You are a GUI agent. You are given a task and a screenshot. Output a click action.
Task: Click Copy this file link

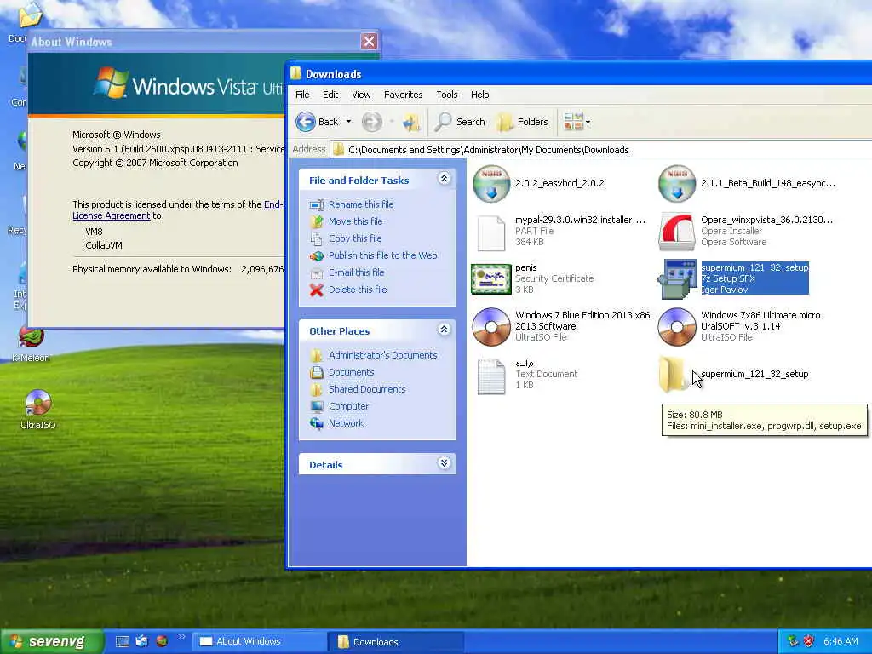[x=355, y=238]
